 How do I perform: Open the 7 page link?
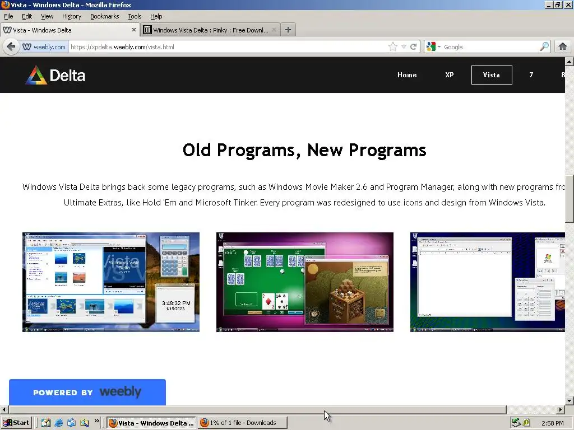531,75
